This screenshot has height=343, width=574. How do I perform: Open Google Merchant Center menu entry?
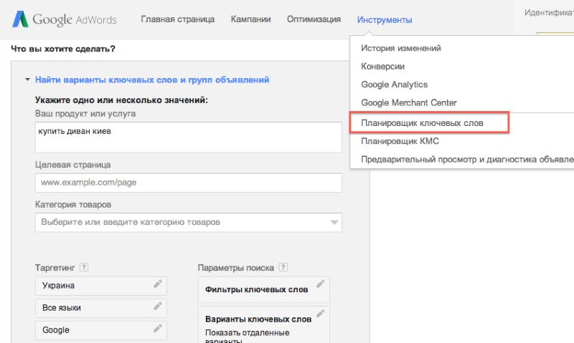tap(409, 102)
